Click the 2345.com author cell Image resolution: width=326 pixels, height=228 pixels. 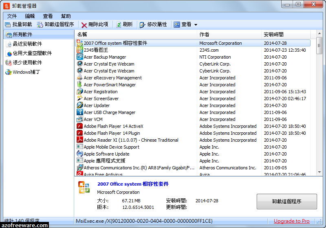point(209,50)
